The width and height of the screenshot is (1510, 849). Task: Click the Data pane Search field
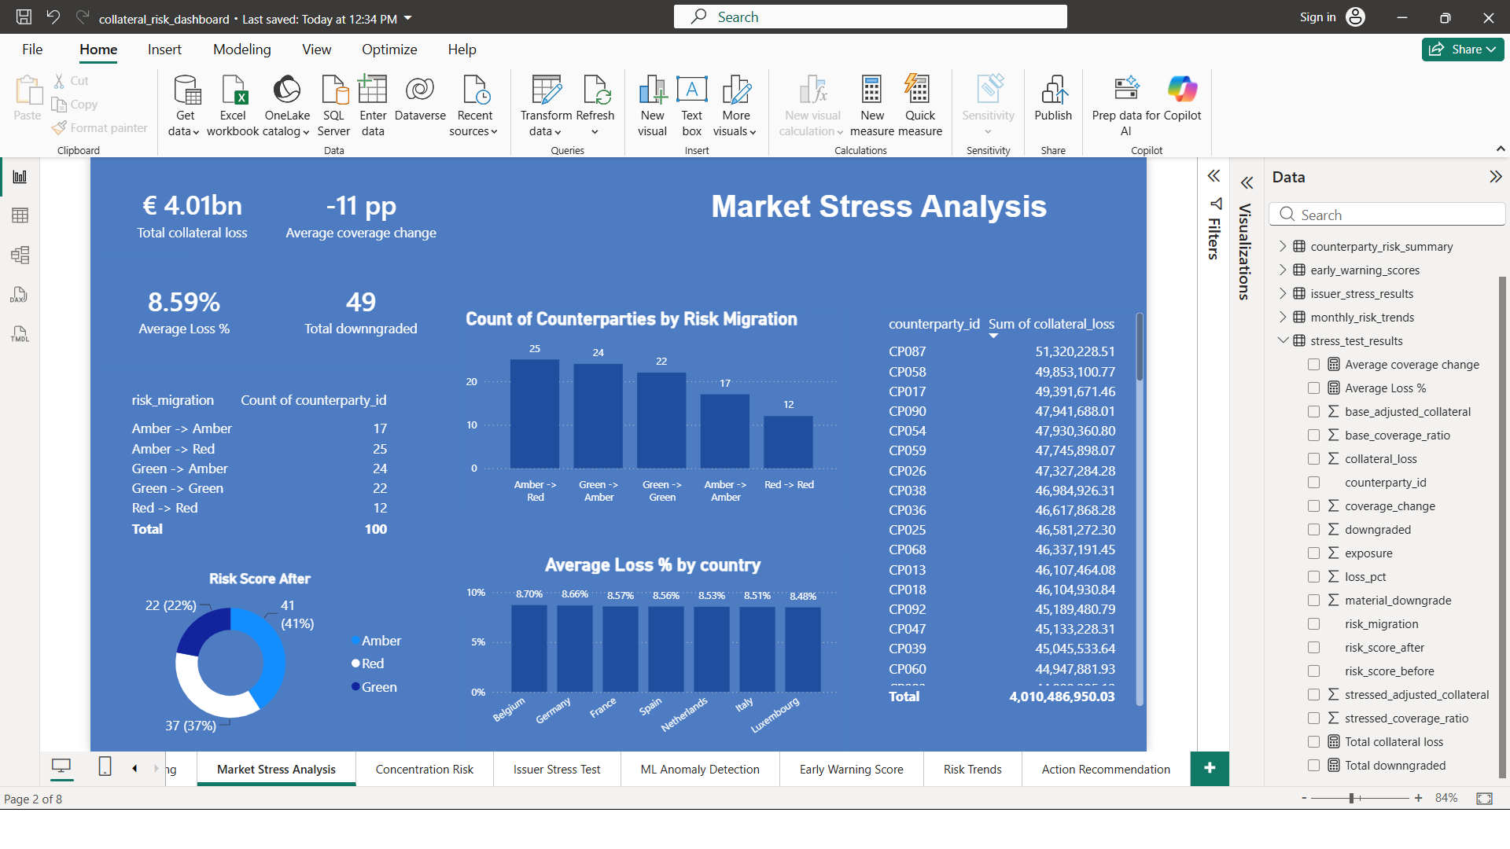coord(1387,215)
